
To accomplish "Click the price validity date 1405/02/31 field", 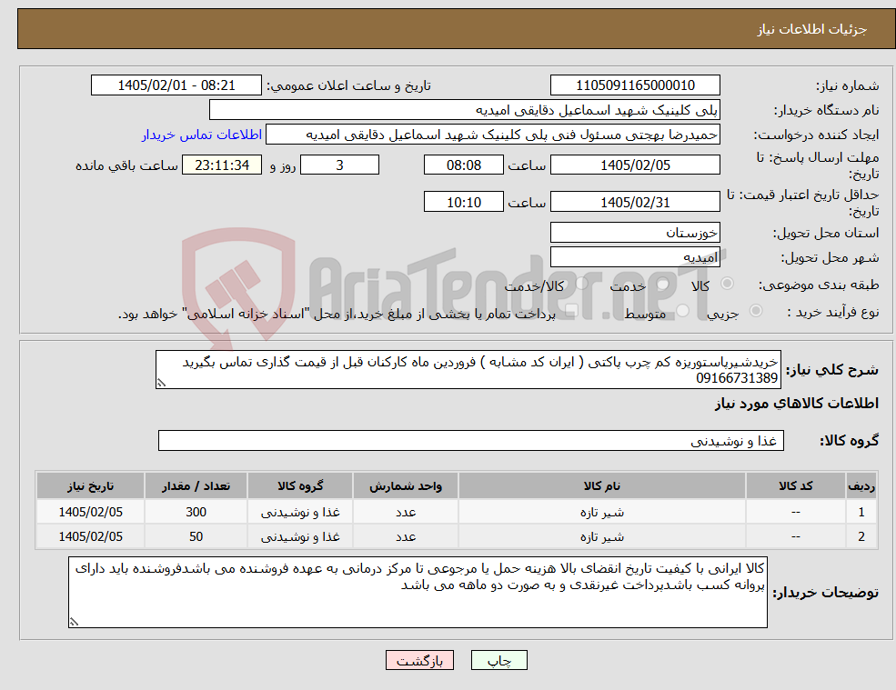I will click(x=635, y=202).
